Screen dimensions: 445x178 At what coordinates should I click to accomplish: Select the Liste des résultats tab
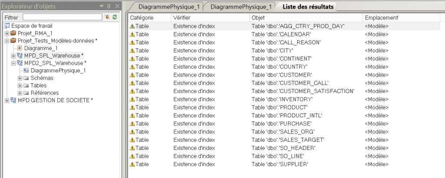[x=308, y=7]
